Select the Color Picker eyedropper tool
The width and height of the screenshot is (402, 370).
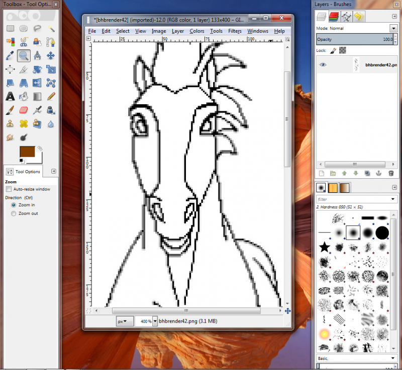(10, 56)
